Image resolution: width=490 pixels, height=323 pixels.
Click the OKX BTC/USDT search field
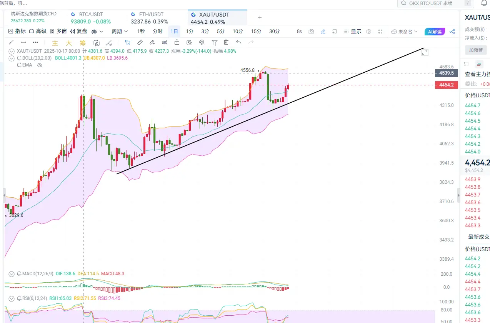(435, 3)
